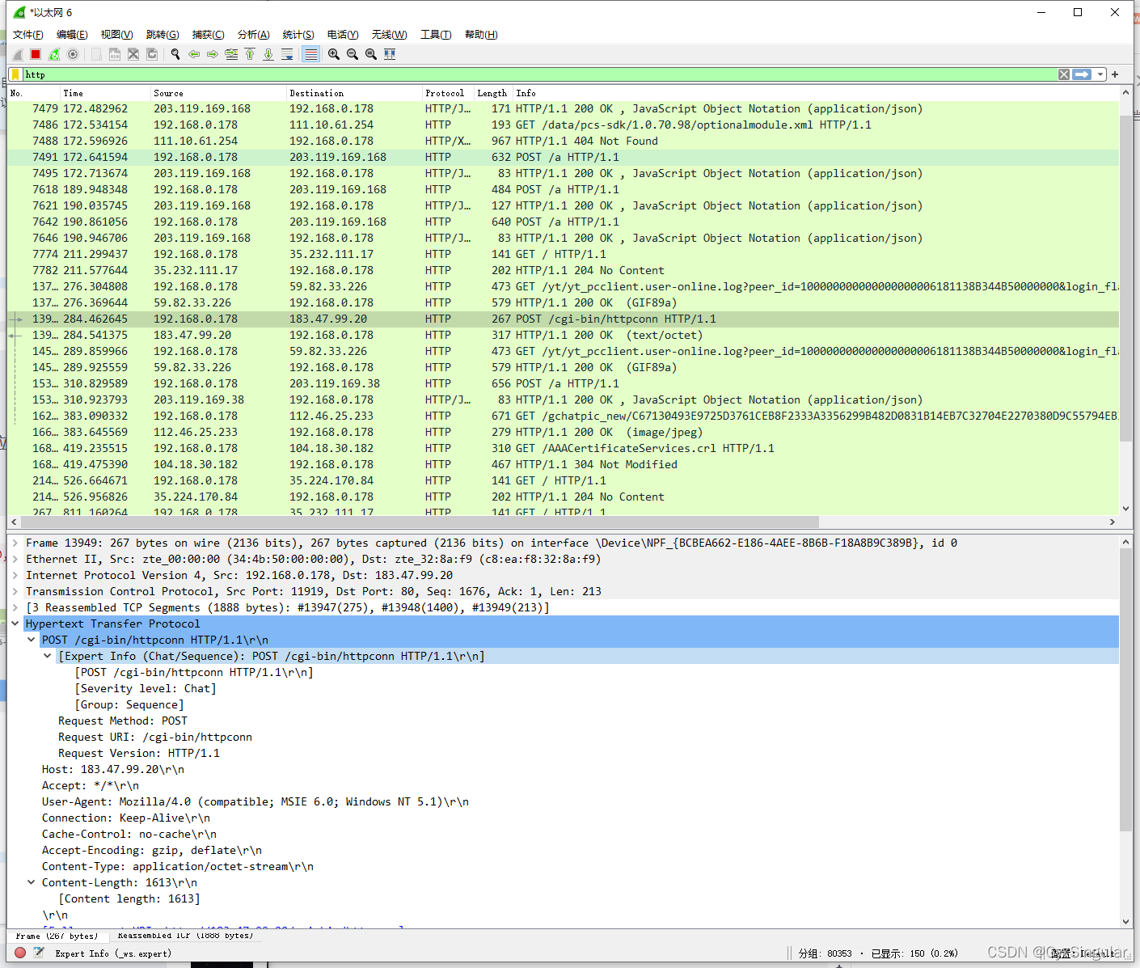This screenshot has height=968, width=1140.
Task: Sort by Length column header
Action: 492,93
